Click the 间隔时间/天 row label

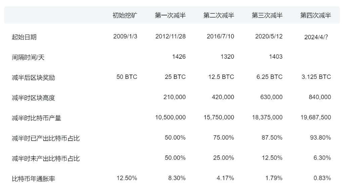28,57
